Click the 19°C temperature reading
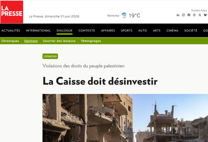Viewport: 208px width, 142px height. (134, 16)
